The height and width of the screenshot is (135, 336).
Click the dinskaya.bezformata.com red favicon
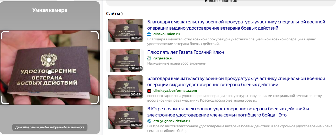pyautogui.click(x=149, y=91)
